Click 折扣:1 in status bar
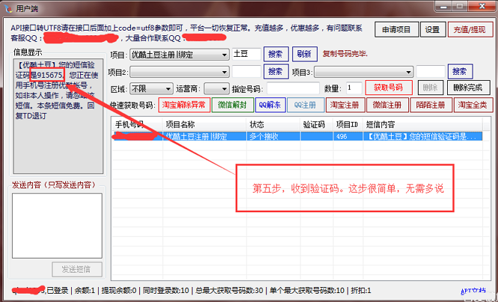Screen dimensions: 498x302 coord(361,291)
